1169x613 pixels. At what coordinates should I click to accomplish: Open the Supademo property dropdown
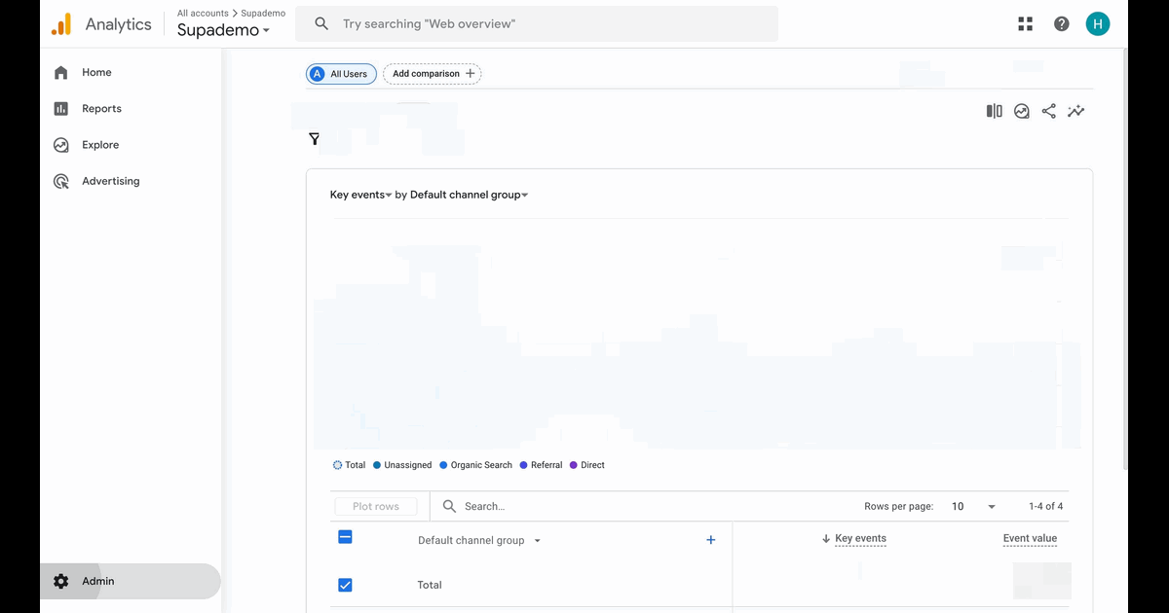coord(224,30)
